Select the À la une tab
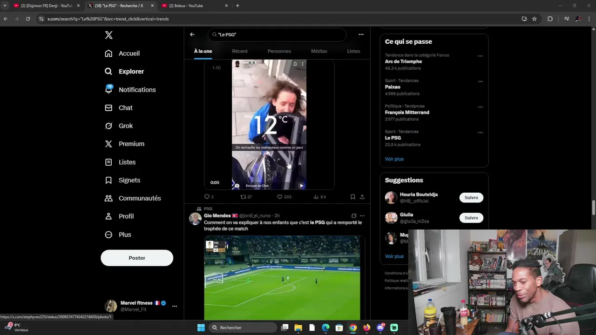This screenshot has width=596, height=335. (203, 51)
